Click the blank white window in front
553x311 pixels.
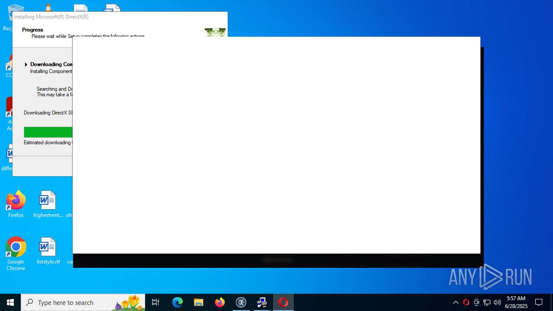[x=276, y=145]
